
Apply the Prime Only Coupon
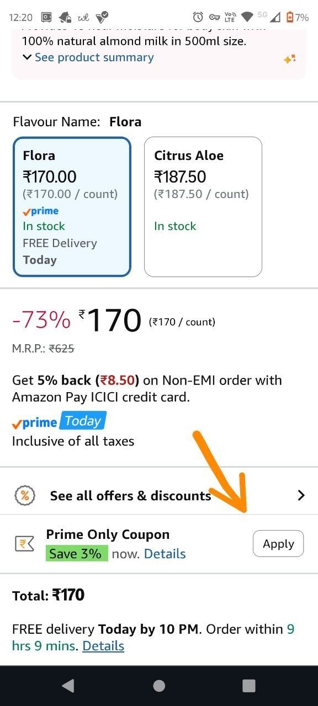[x=278, y=544]
